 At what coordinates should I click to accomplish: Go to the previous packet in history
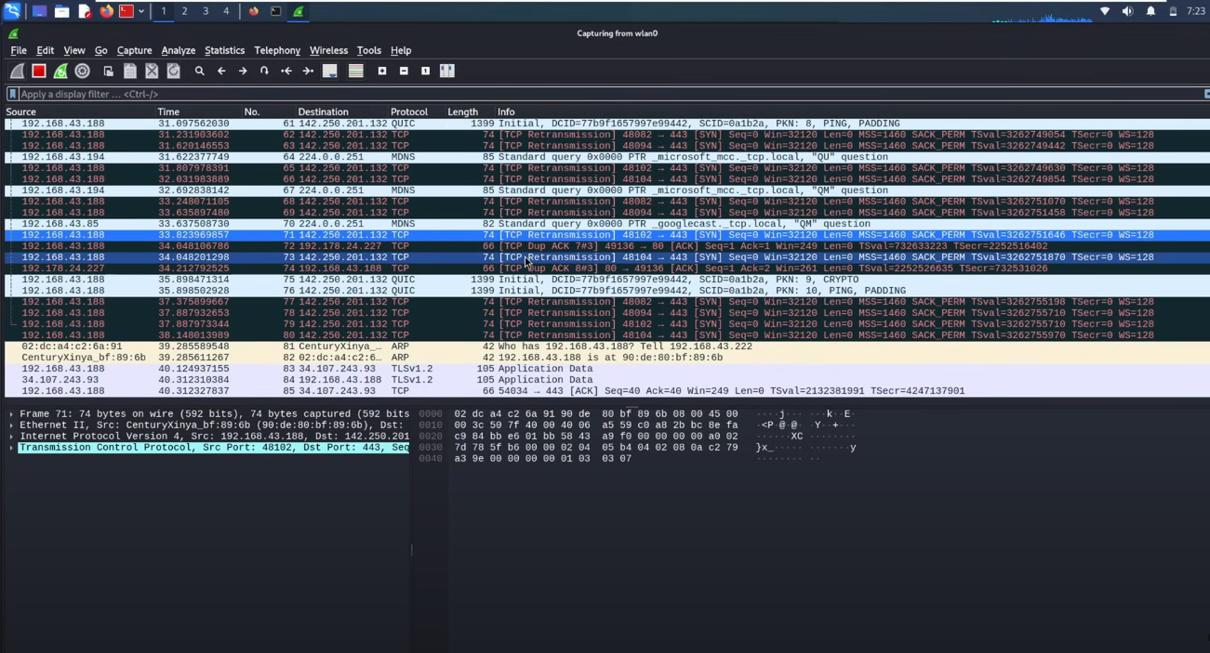tap(221, 71)
